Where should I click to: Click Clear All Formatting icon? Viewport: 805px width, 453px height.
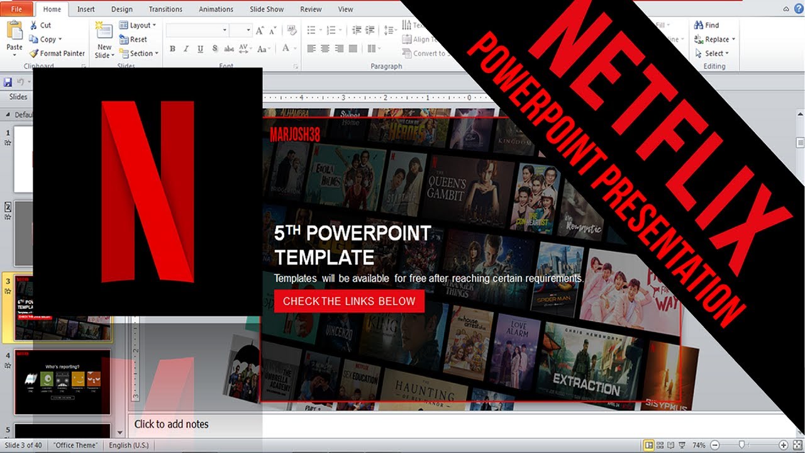coord(291,30)
